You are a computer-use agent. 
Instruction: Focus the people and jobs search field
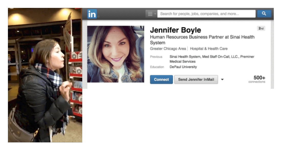pyautogui.click(x=206, y=14)
